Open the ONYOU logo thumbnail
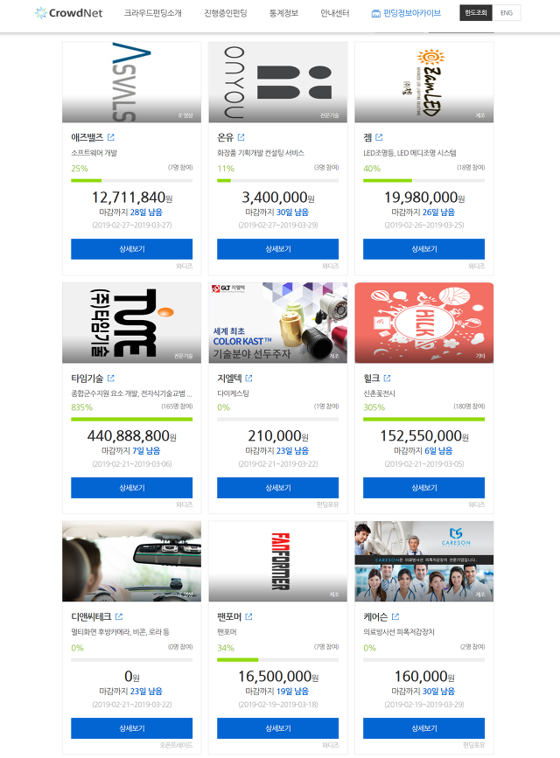This screenshot has width=560, height=758. (x=278, y=82)
